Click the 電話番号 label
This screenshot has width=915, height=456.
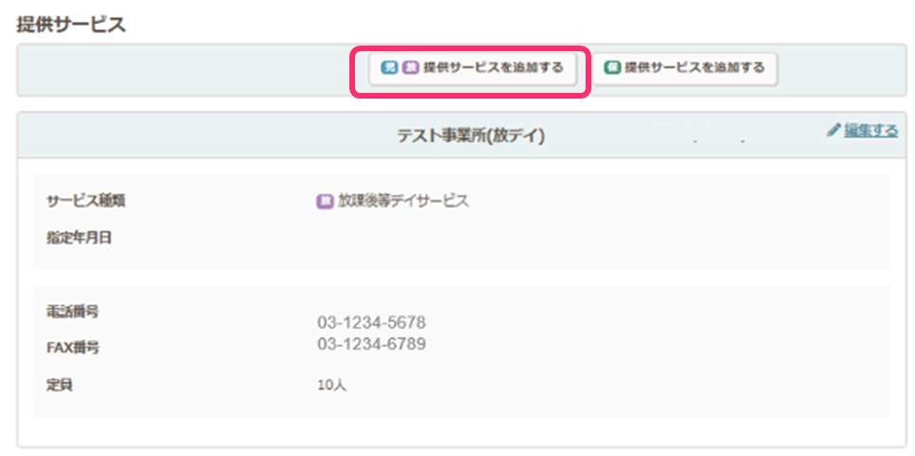pyautogui.click(x=73, y=312)
